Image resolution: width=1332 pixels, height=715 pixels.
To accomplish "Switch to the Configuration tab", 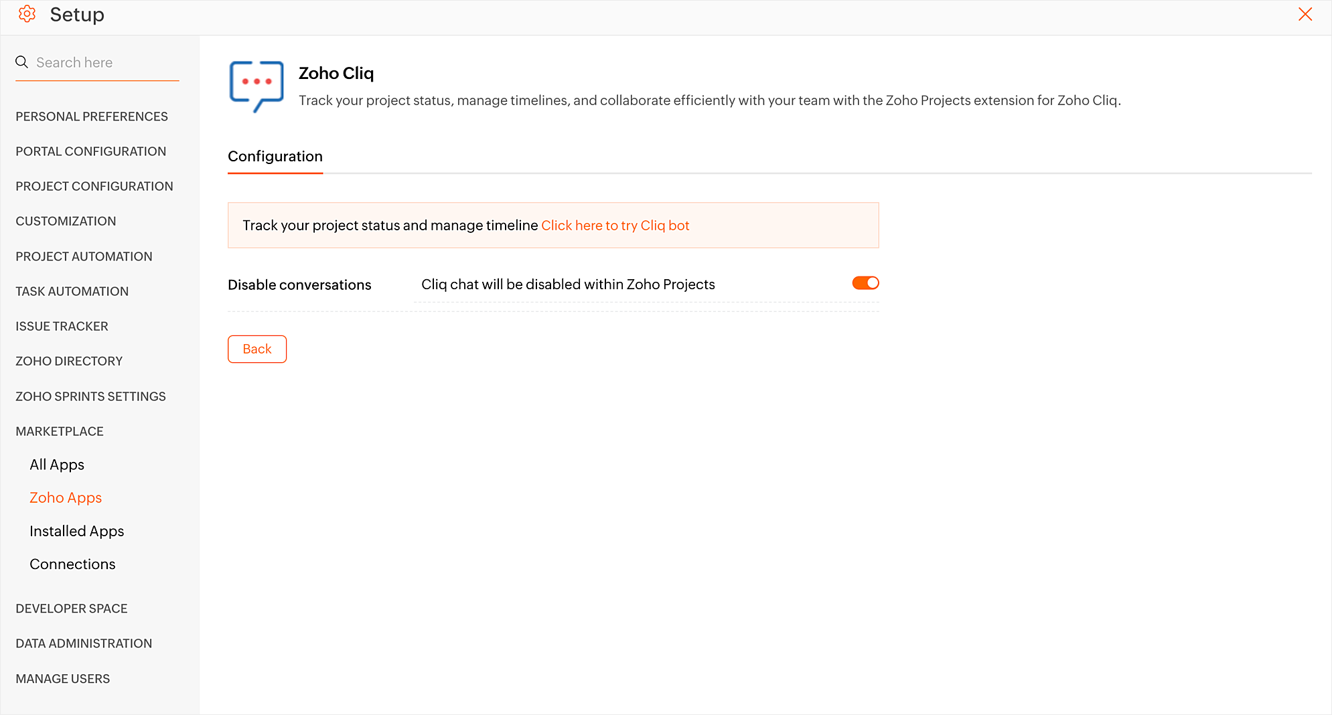I will 275,157.
